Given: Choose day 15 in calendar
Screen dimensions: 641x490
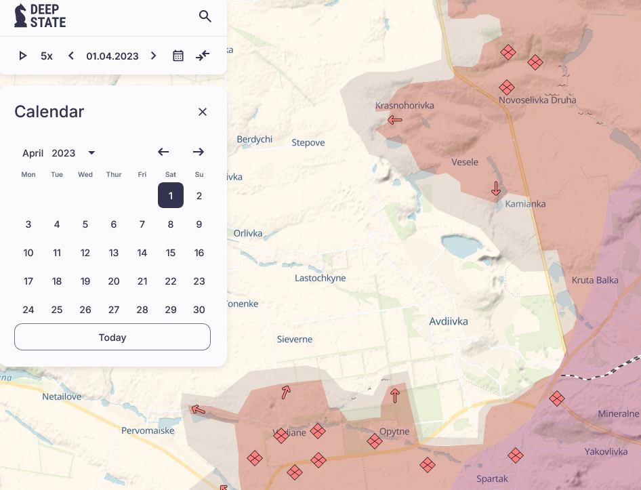Looking at the screenshot, I should pyautogui.click(x=171, y=253).
